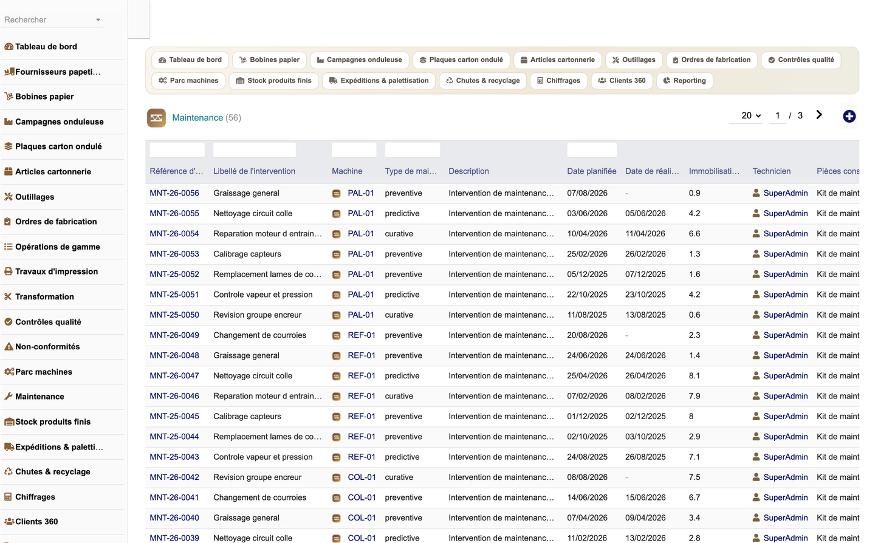
Task: Go to Bobines papier in sidebar
Action: tap(39, 97)
